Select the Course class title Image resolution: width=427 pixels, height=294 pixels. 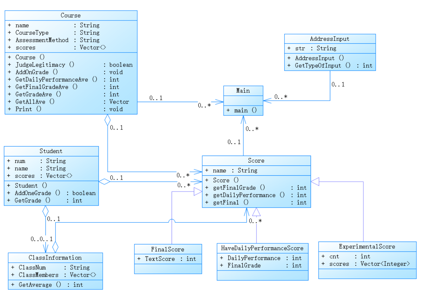71,15
